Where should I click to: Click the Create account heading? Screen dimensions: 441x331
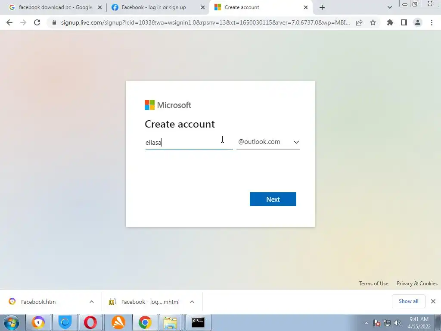tap(180, 124)
